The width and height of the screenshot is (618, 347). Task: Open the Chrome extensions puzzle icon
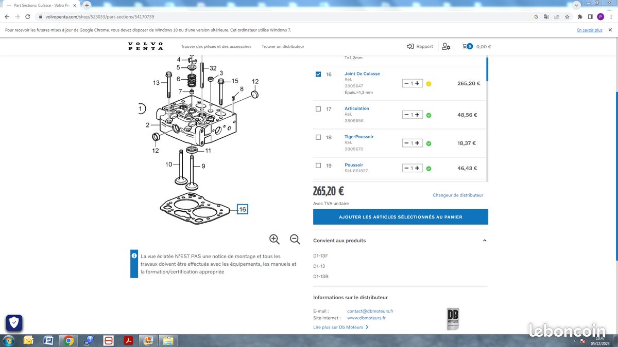580,16
